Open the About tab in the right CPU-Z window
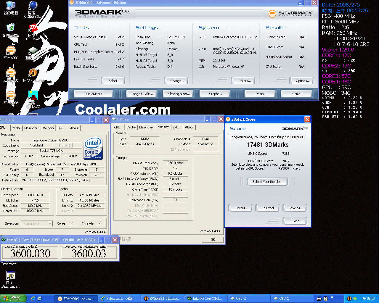379x303 pixels. (x=189, y=127)
